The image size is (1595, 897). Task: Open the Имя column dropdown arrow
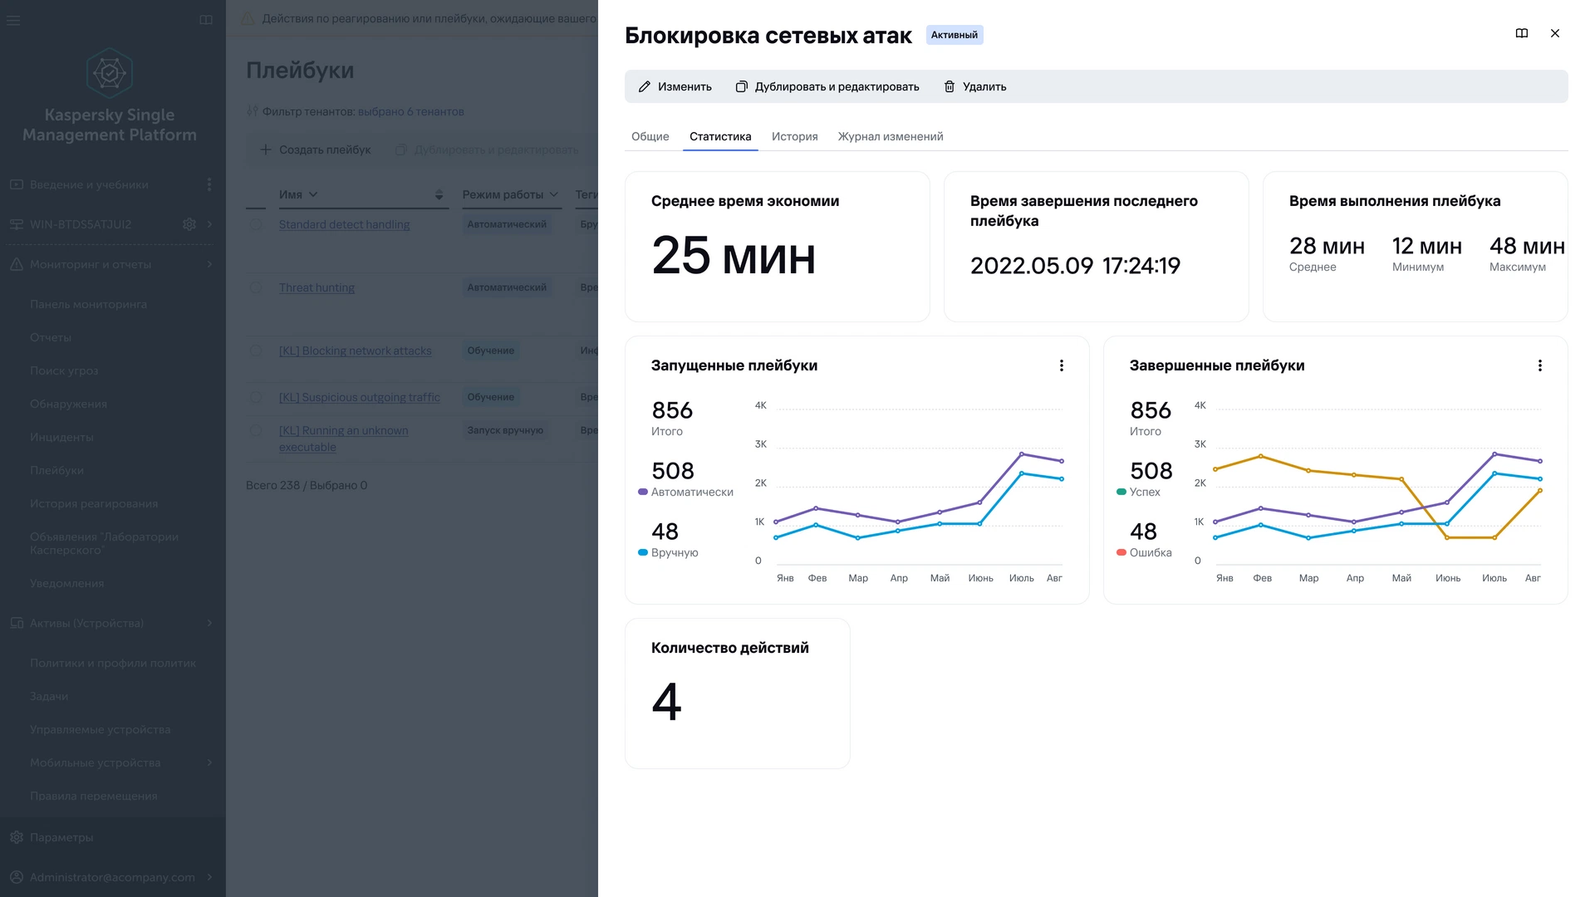[313, 194]
